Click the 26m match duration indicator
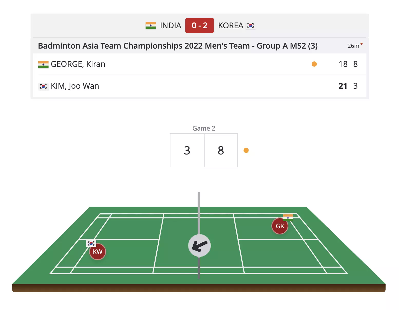Image resolution: width=399 pixels, height=310 pixels. (353, 46)
